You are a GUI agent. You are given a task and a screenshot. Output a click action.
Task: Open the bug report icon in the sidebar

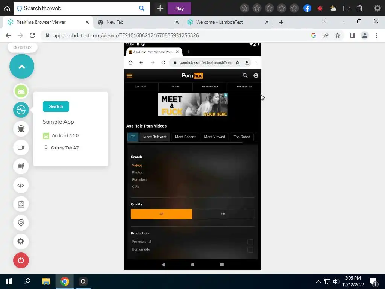[21, 129]
